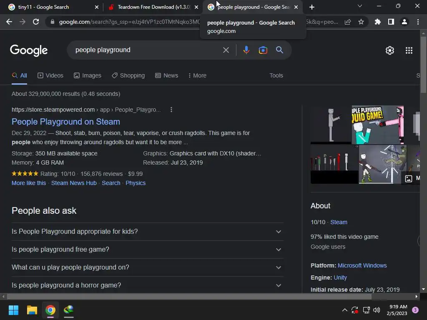Open the tab search chevron
This screenshot has height=320, width=427.
[360, 6]
